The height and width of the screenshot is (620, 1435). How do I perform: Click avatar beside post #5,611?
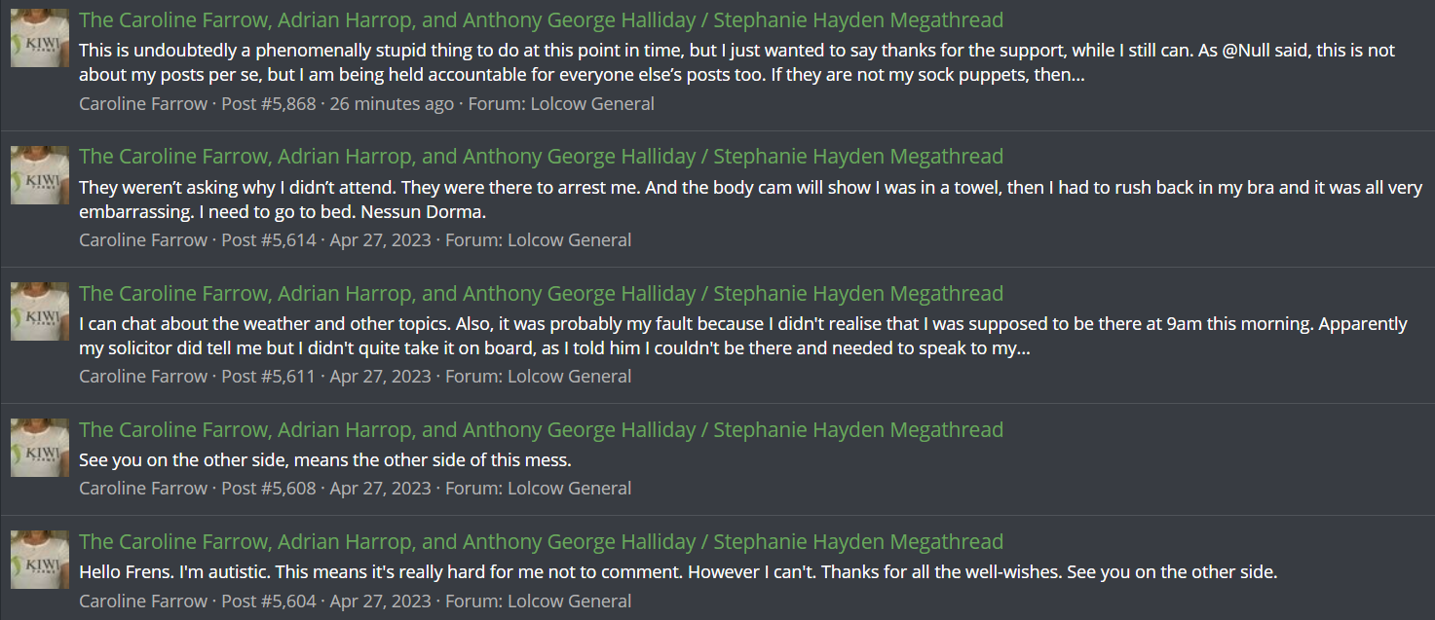pyautogui.click(x=39, y=311)
